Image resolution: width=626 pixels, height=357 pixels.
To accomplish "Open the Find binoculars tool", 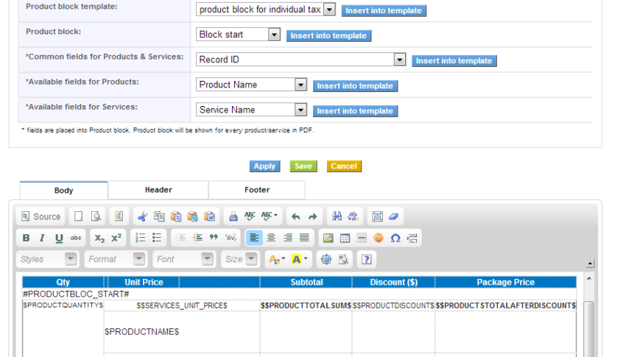I will click(x=337, y=216).
